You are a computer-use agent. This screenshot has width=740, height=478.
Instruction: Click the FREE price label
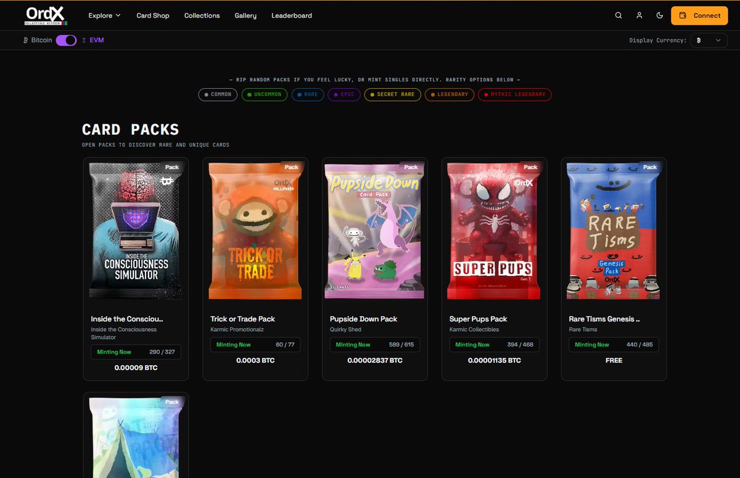[614, 360]
